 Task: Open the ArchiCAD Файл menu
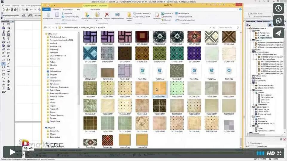point(7,6)
